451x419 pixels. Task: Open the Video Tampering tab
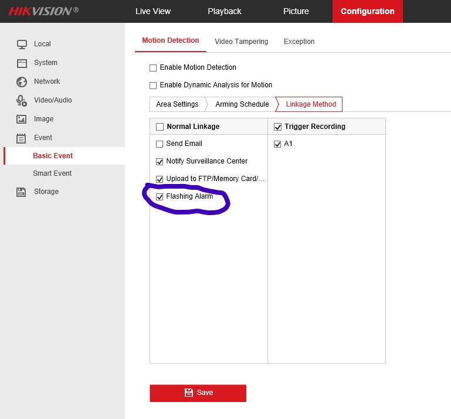[x=241, y=42]
